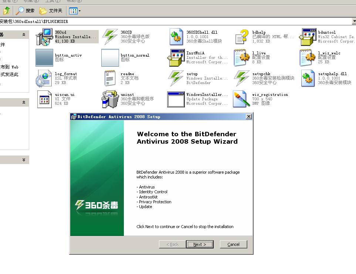Click Cancel in BitDefender setup wizard
This screenshot has width=356, height=274.
pos(233,244)
